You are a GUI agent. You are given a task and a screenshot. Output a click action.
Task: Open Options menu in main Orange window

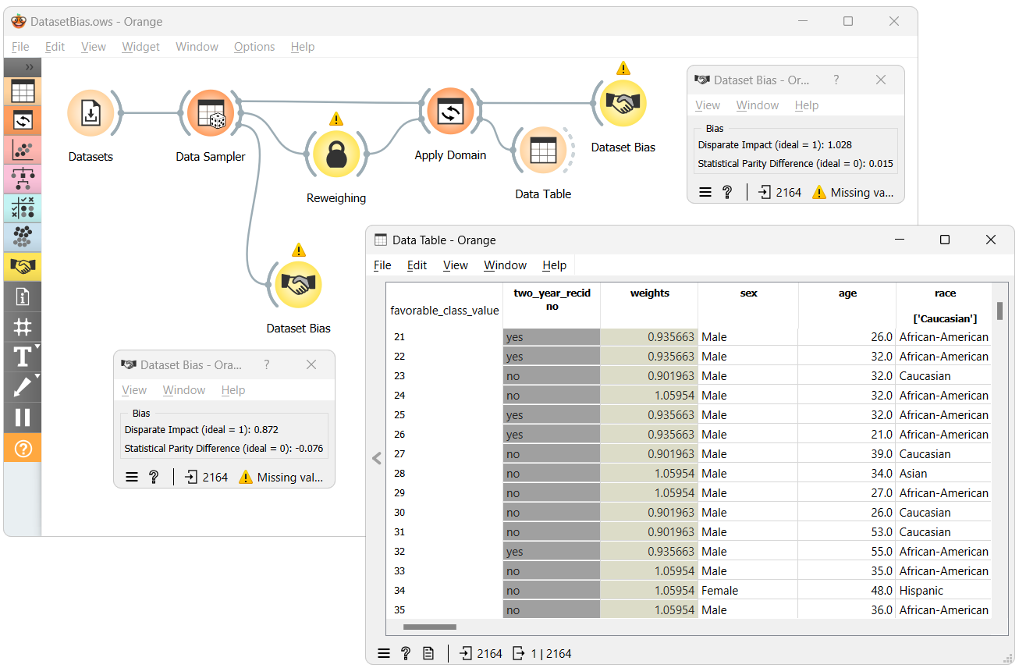(x=254, y=47)
